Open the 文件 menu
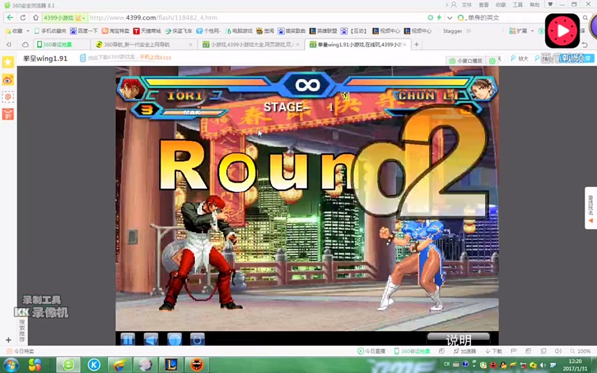Image resolution: width=597 pixels, height=373 pixels. [466, 5]
